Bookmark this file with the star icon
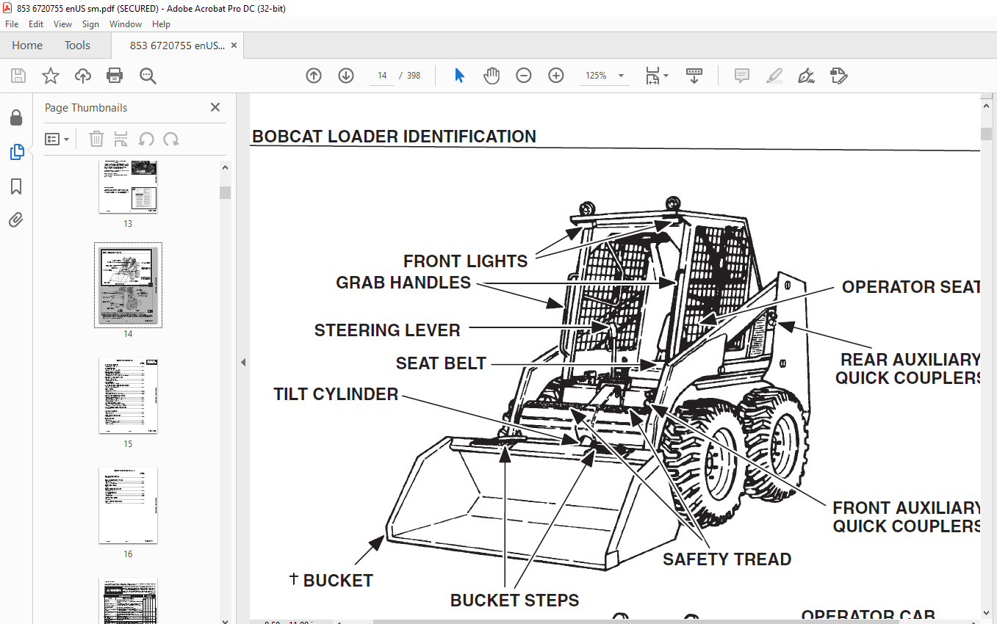The width and height of the screenshot is (997, 624). (50, 76)
